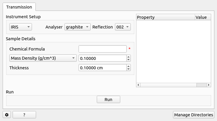Screen dimensions: 217x121
Task: Open the Reflection 002 dropdown
Action: point(123,27)
